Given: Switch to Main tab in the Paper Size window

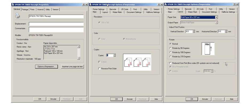Looking at the screenshot, I should pos(170,12).
